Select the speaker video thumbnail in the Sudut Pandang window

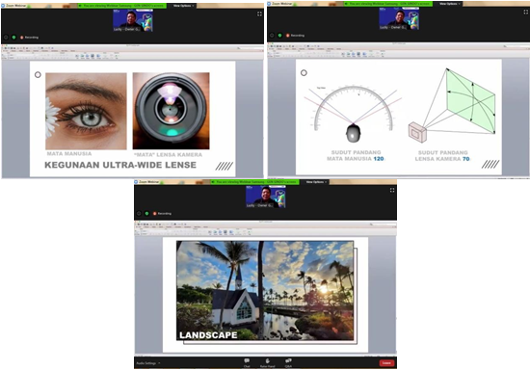click(x=399, y=18)
